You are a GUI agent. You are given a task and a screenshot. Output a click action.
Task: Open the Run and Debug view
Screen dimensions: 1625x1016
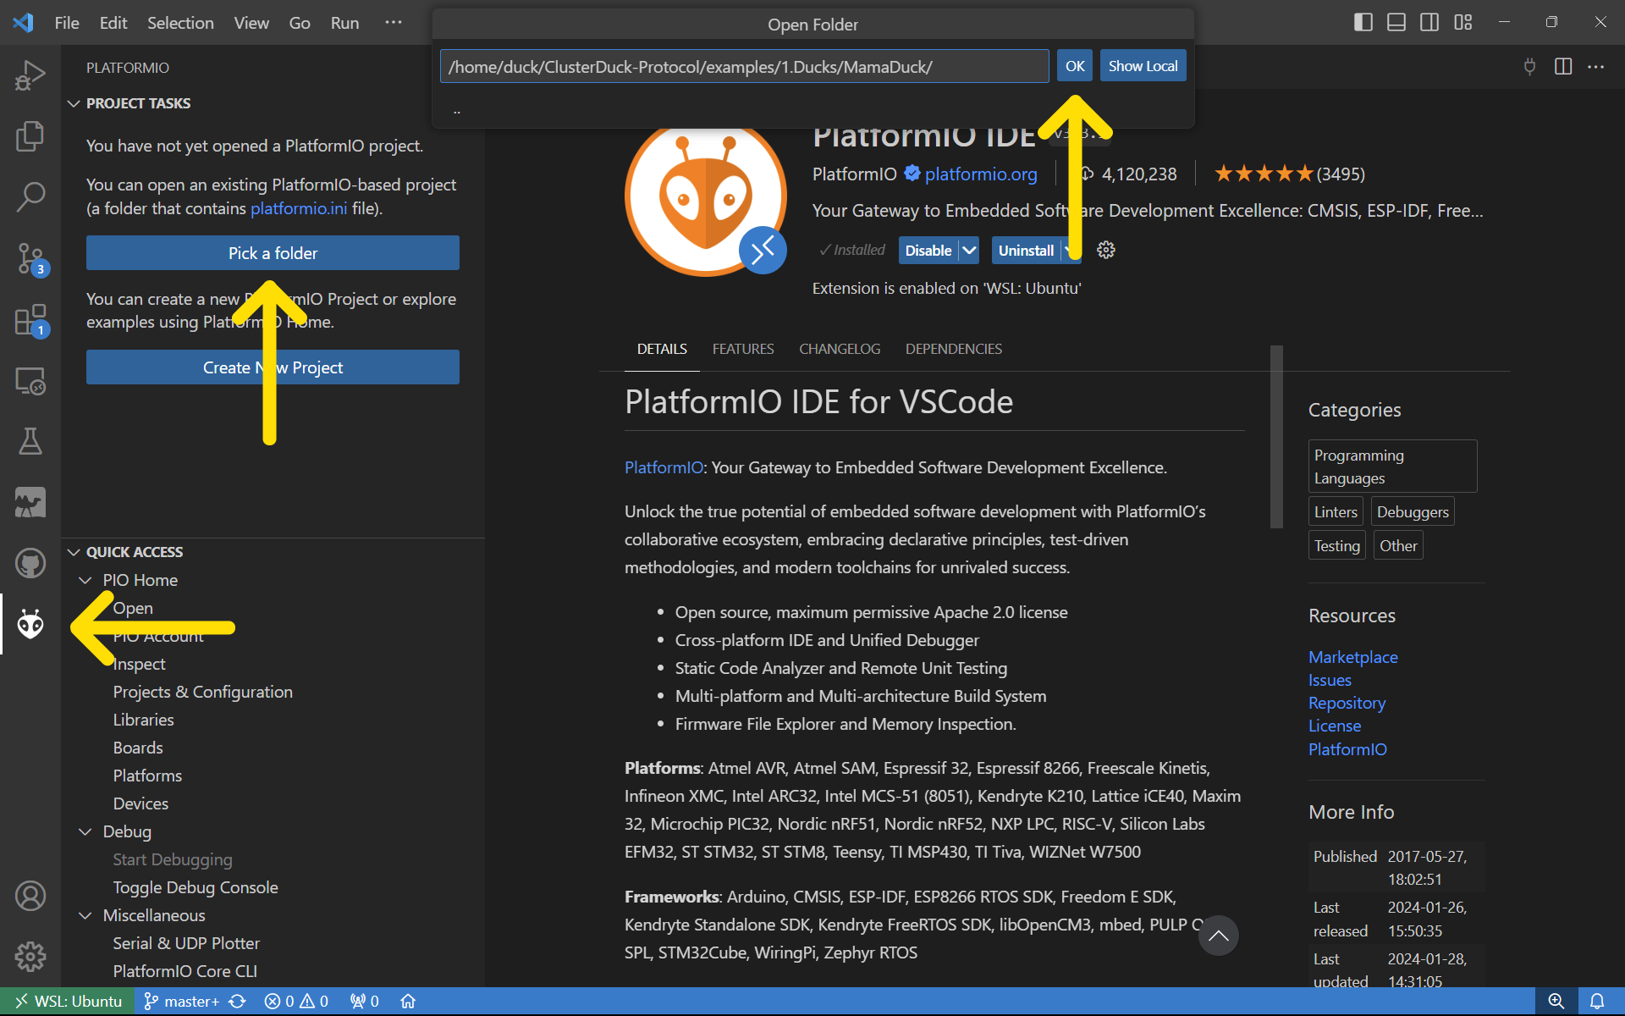pyautogui.click(x=30, y=75)
